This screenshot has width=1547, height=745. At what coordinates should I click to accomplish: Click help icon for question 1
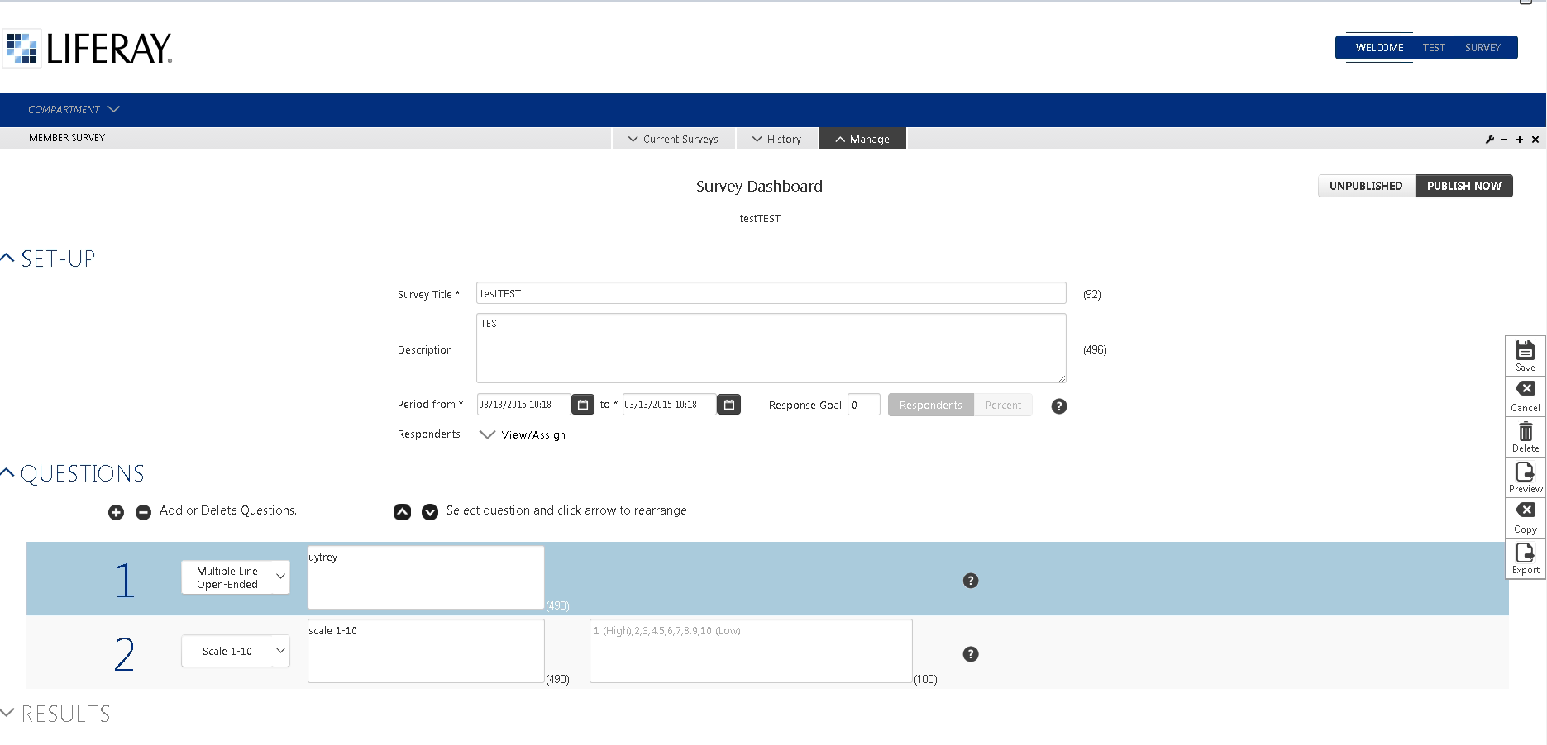point(971,581)
